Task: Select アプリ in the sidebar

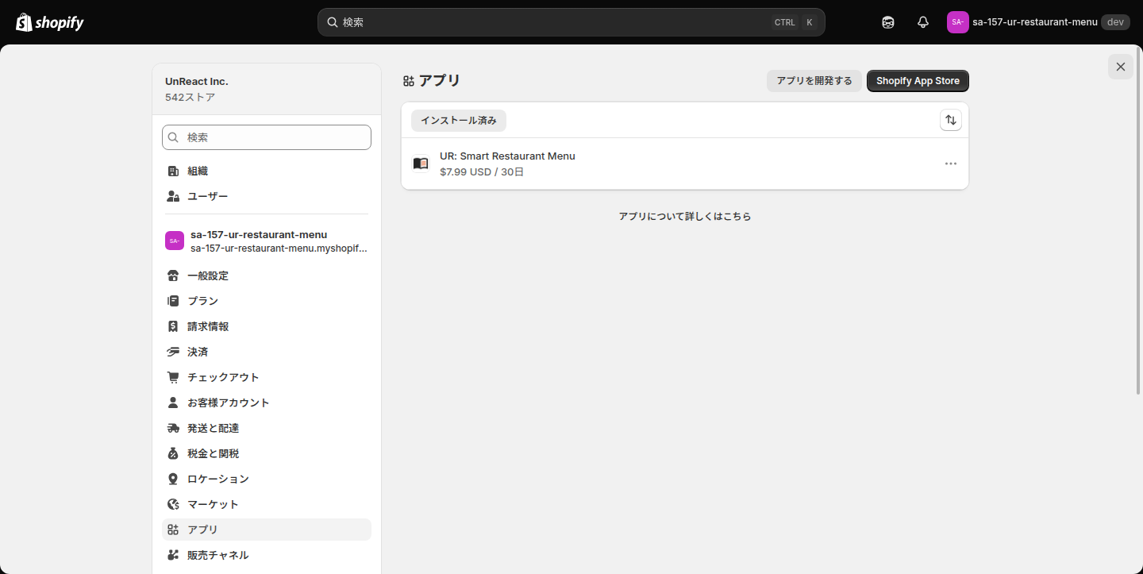Action: click(267, 530)
